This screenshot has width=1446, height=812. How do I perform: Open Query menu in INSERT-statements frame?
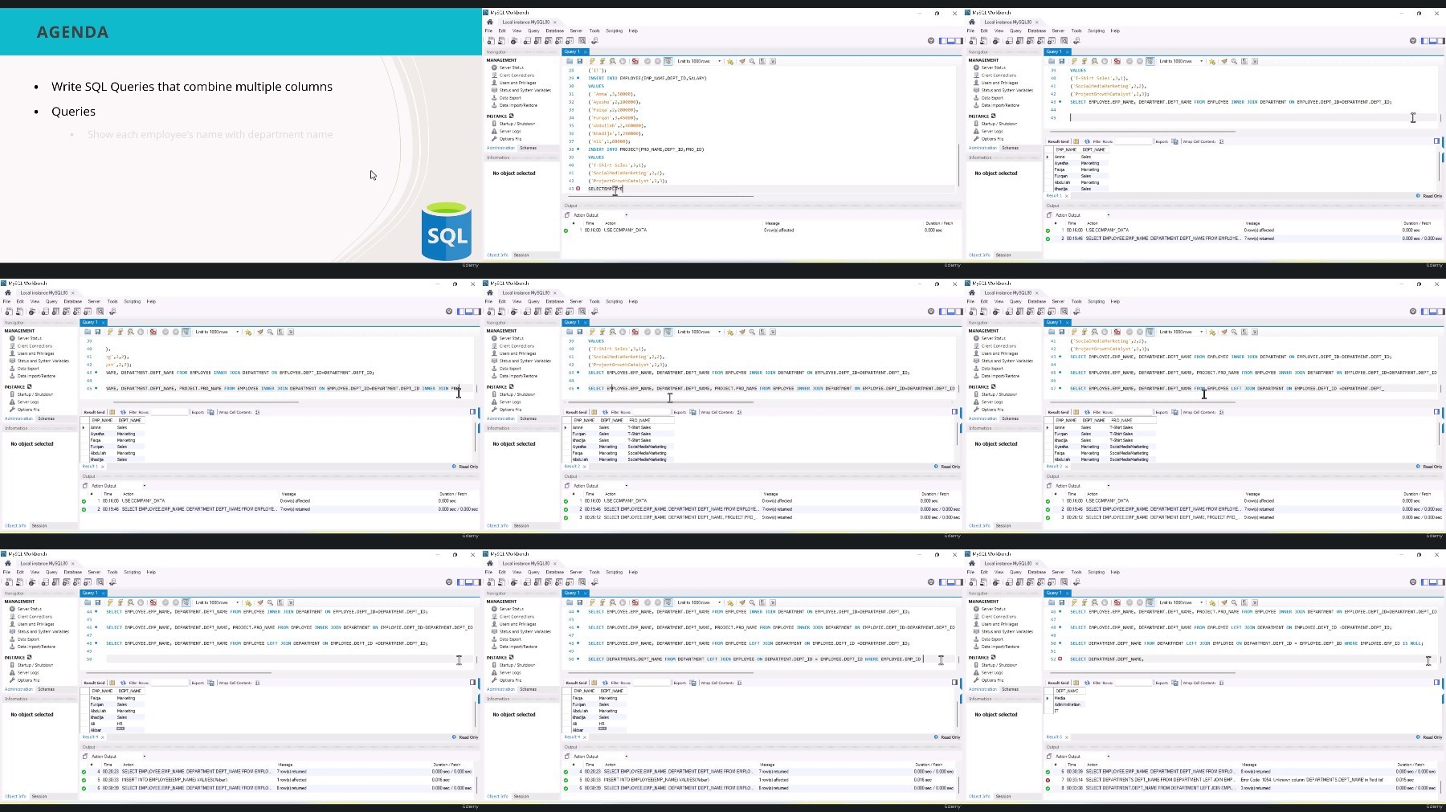533,31
